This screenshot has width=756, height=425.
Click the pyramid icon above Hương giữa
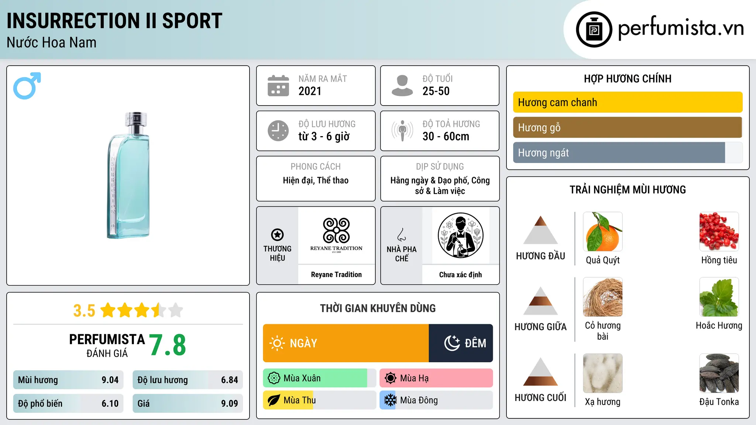coord(540,301)
